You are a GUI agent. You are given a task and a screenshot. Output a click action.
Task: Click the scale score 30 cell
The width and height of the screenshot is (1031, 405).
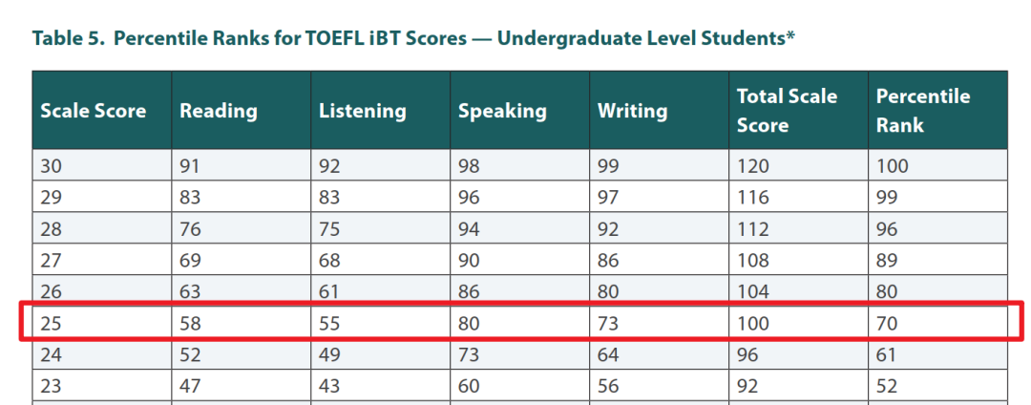pos(102,165)
